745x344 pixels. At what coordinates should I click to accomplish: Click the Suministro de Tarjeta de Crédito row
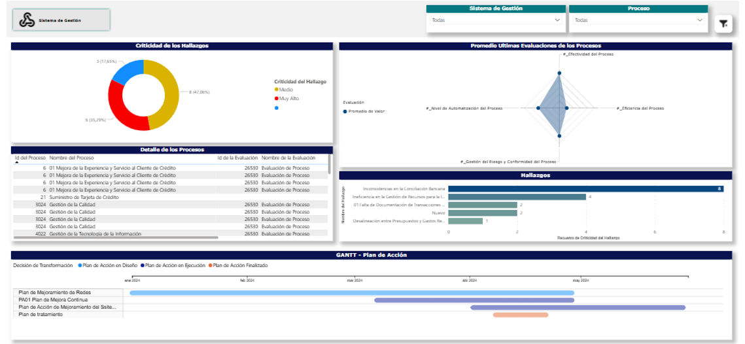pos(84,197)
